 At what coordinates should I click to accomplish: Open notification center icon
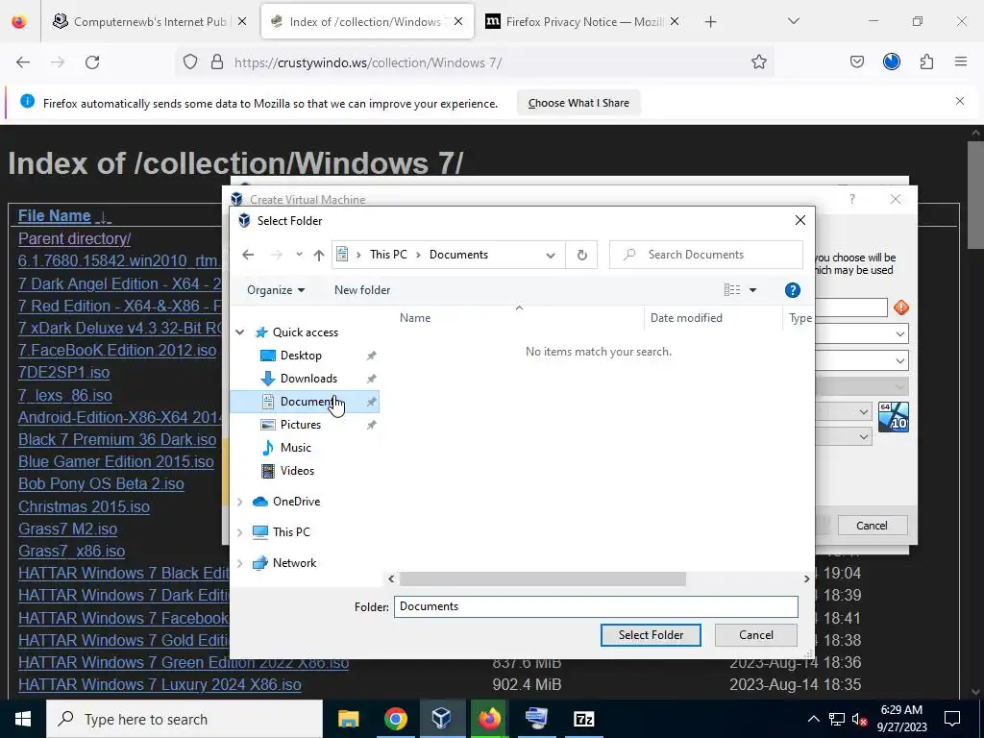(x=952, y=719)
